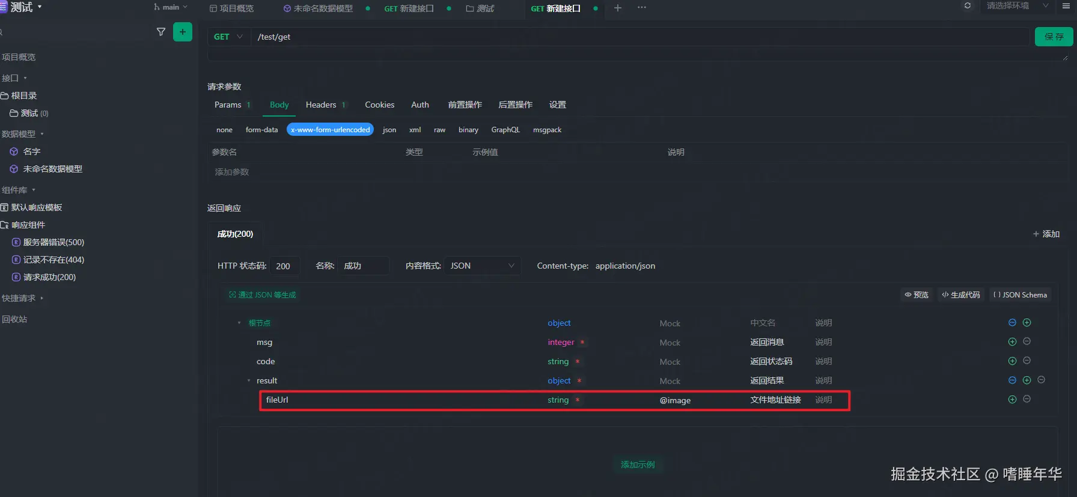Click the refresh icon near environment selector
Viewport: 1077px width, 497px height.
(968, 5)
